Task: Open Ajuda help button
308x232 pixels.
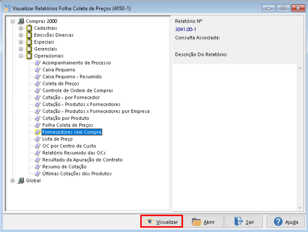Action: coord(286,222)
